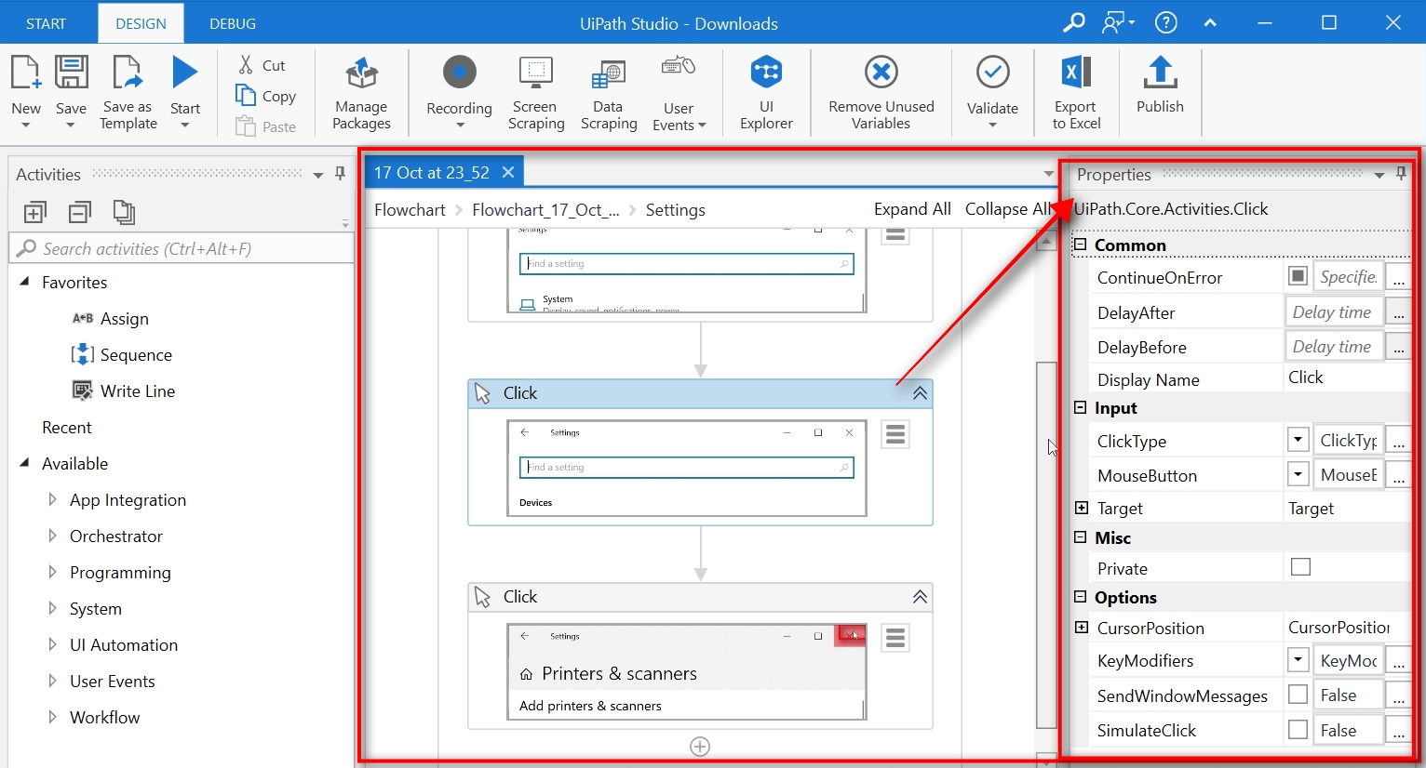This screenshot has width=1426, height=768.
Task: Expand the Target property group
Action: 1081,508
